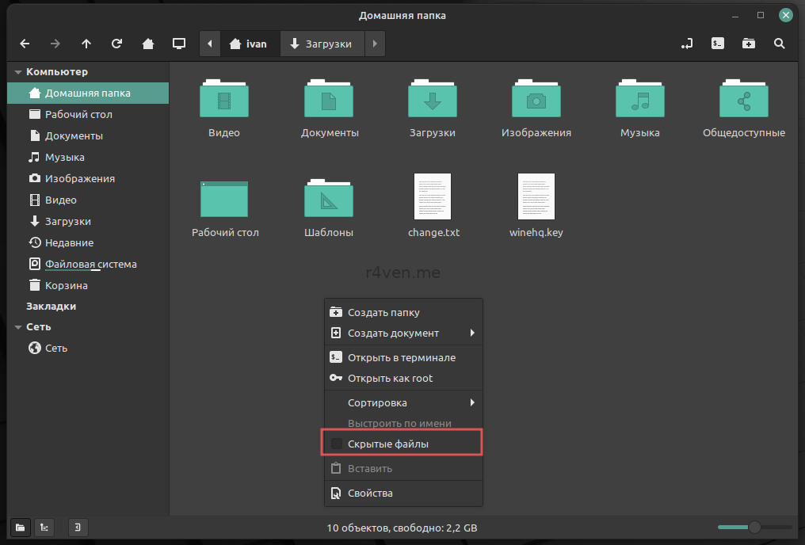Open terminal from top-right toolbar icon

[x=717, y=44]
